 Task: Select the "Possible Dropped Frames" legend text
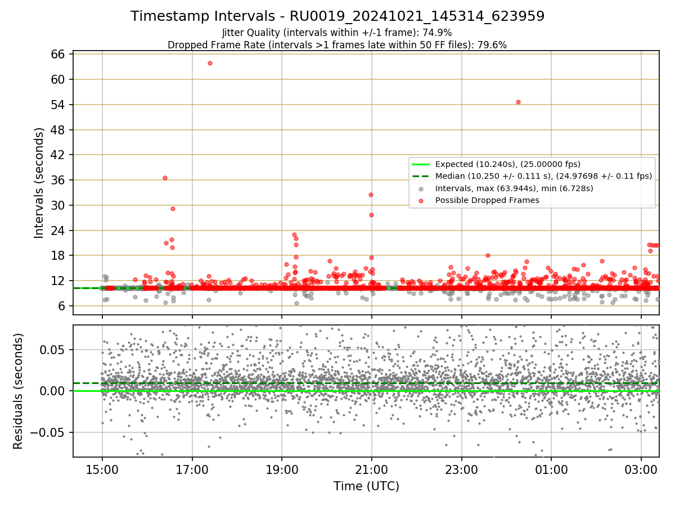(487, 200)
